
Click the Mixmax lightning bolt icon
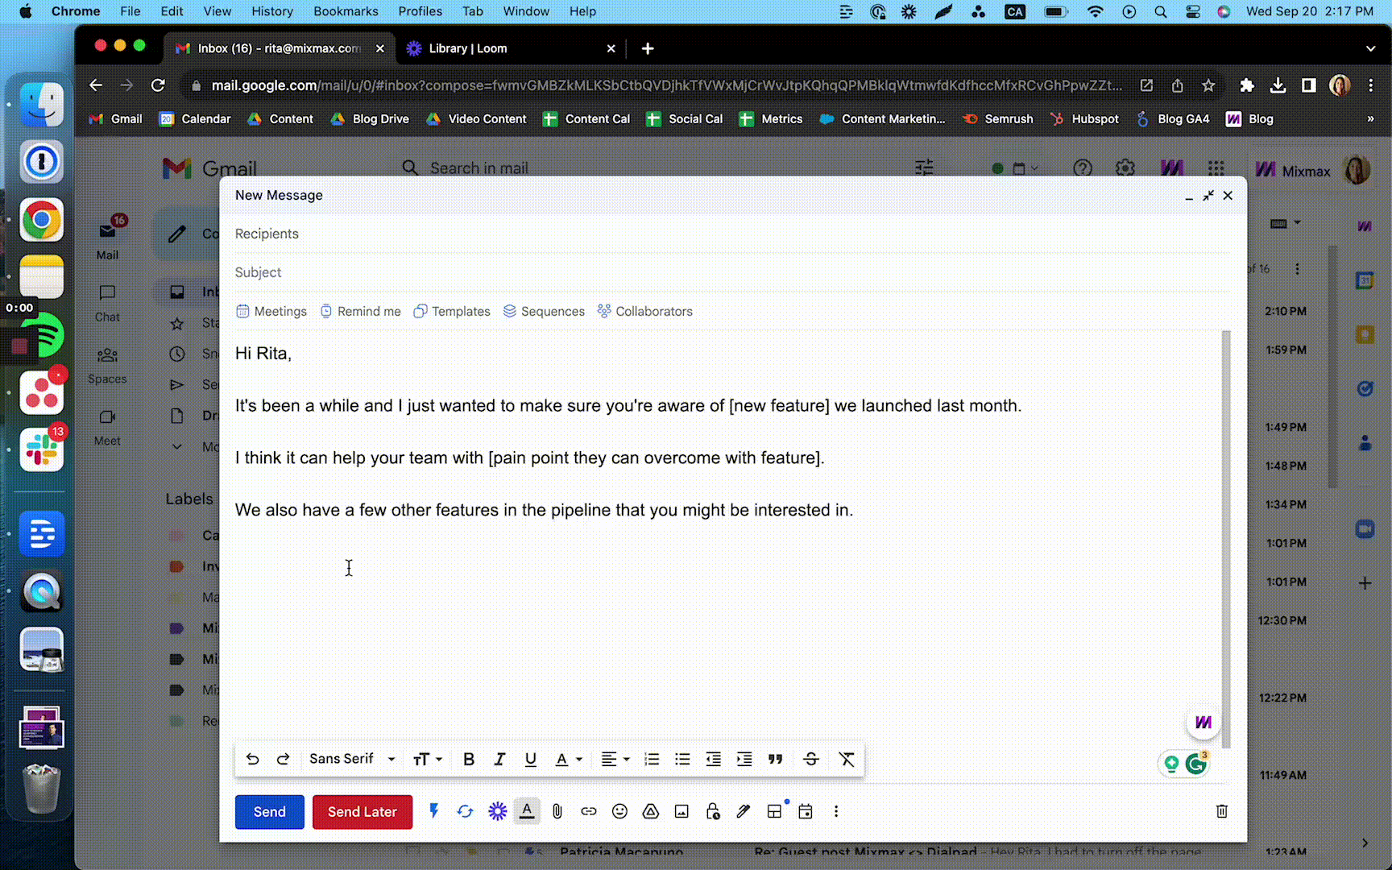[x=433, y=811]
